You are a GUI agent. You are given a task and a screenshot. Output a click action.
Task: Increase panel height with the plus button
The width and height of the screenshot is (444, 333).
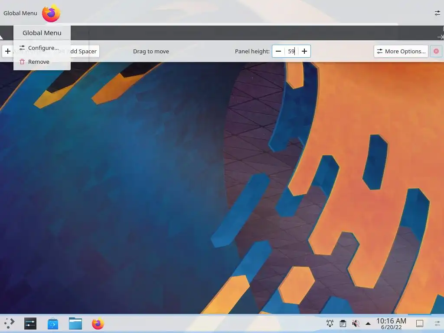[304, 51]
